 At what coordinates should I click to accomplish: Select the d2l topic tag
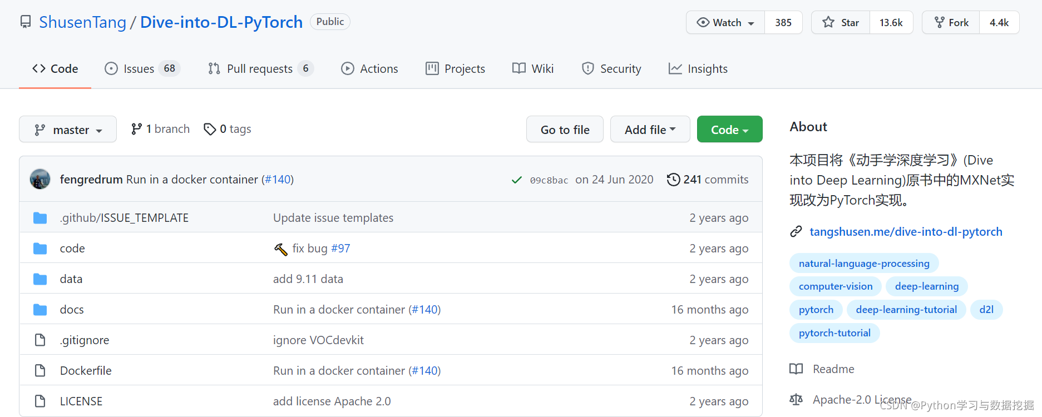[x=986, y=310]
